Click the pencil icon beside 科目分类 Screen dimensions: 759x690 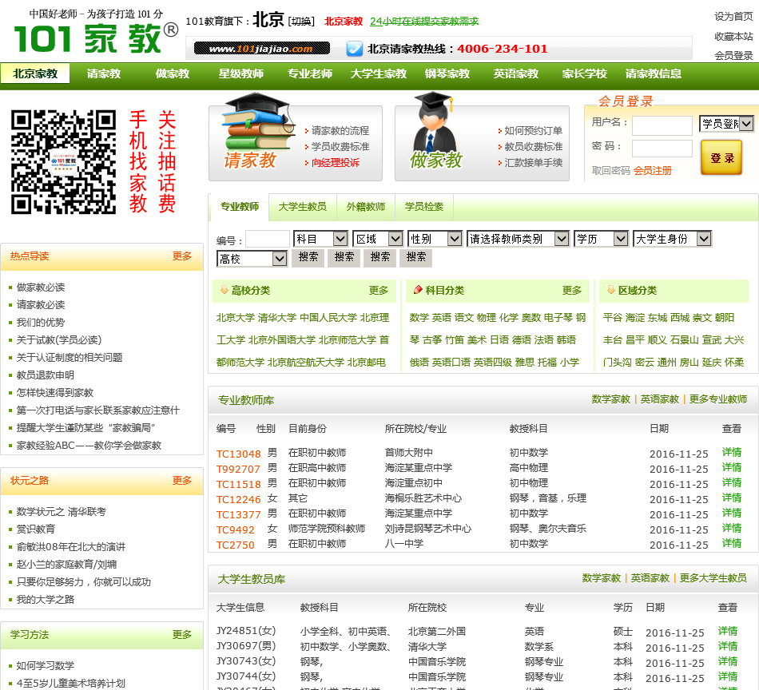point(418,289)
